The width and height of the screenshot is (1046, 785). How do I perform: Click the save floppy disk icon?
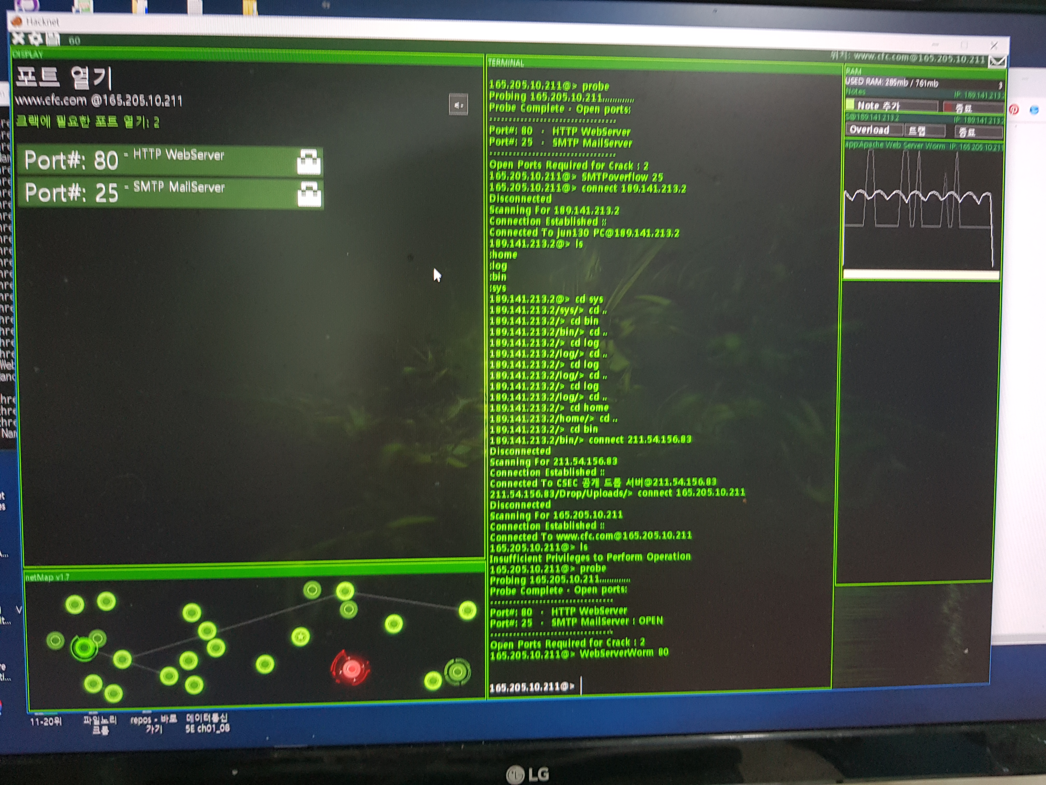click(x=52, y=39)
